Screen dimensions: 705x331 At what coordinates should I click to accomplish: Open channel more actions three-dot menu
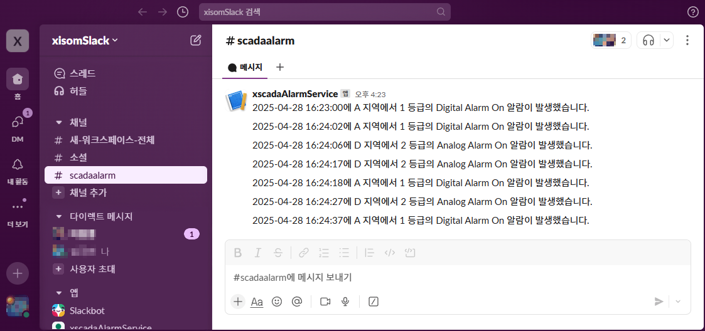[x=687, y=40]
